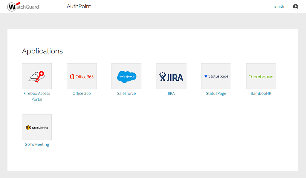Click the Firebox Access Portal link
306x178 pixels.
[x=36, y=96]
